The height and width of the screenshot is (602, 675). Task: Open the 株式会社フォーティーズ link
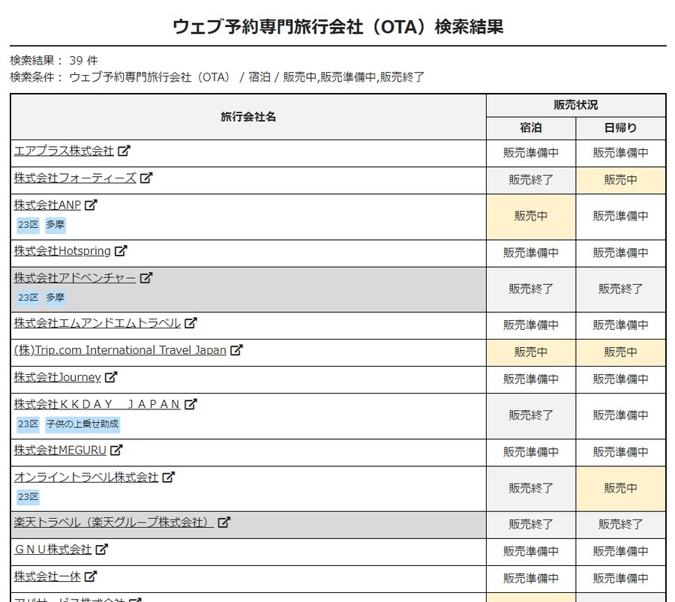(75, 178)
